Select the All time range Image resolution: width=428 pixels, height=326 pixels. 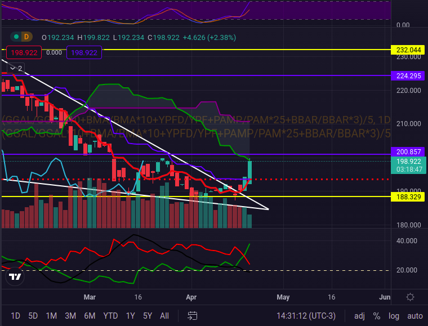tap(164, 316)
